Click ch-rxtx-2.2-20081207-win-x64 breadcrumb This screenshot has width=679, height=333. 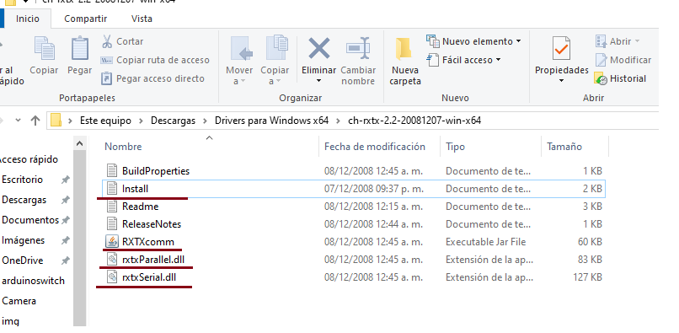[x=414, y=121]
